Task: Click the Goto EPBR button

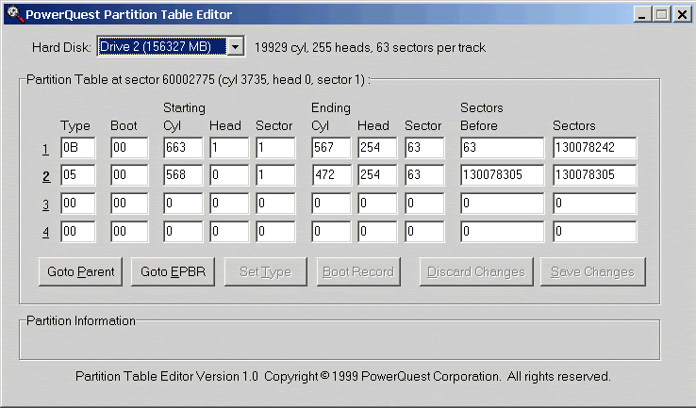Action: tap(174, 271)
